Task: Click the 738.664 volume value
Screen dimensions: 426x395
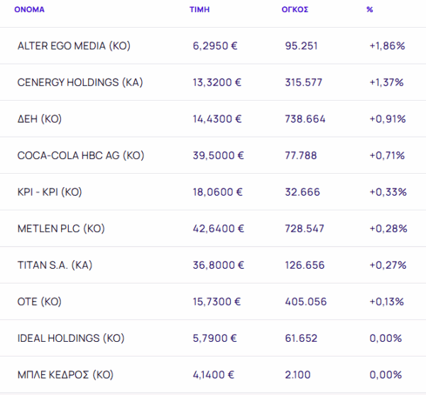Action: pos(305,119)
